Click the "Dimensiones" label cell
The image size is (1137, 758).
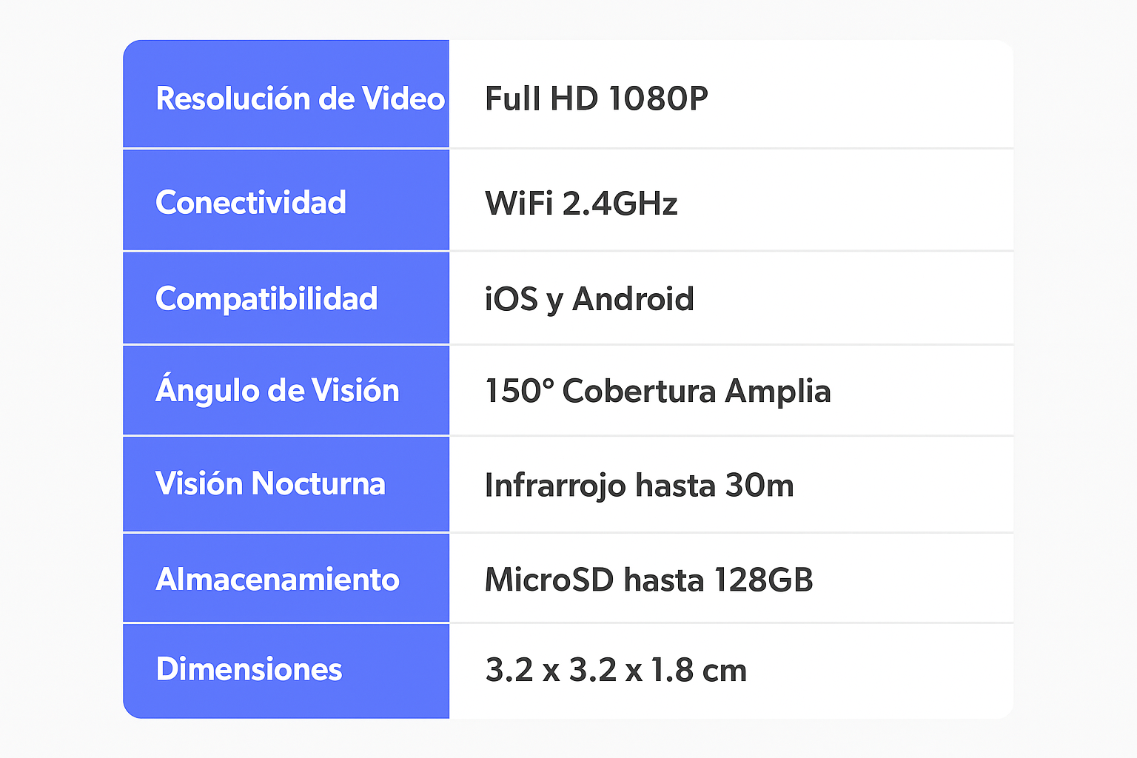click(x=249, y=669)
